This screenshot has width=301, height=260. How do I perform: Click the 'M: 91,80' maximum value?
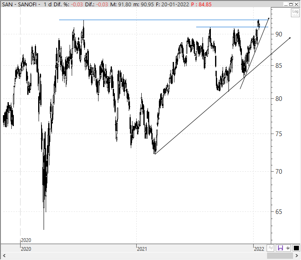[121, 4]
